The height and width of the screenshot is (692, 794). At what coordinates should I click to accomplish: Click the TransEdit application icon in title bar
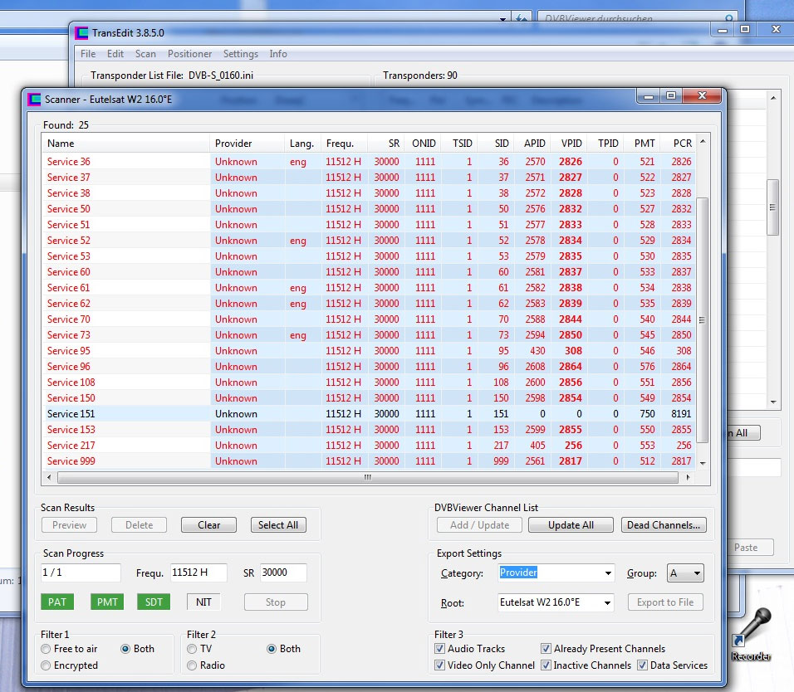81,33
